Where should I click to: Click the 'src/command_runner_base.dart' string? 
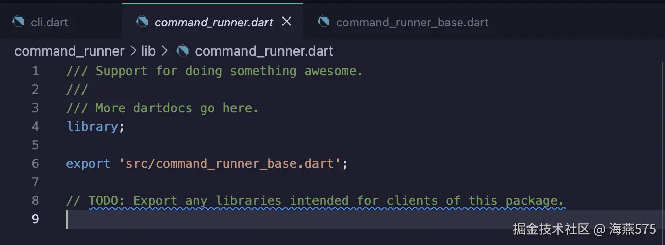pyautogui.click(x=230, y=164)
